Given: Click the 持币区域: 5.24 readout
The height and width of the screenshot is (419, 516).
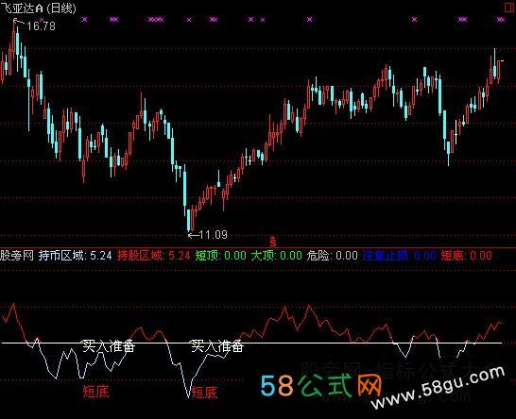Looking at the screenshot, I should click(75, 256).
